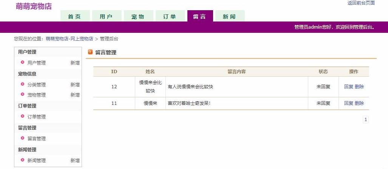388x169 pixels.
Task: Open the 新闻 tab
Action: pos(229,17)
